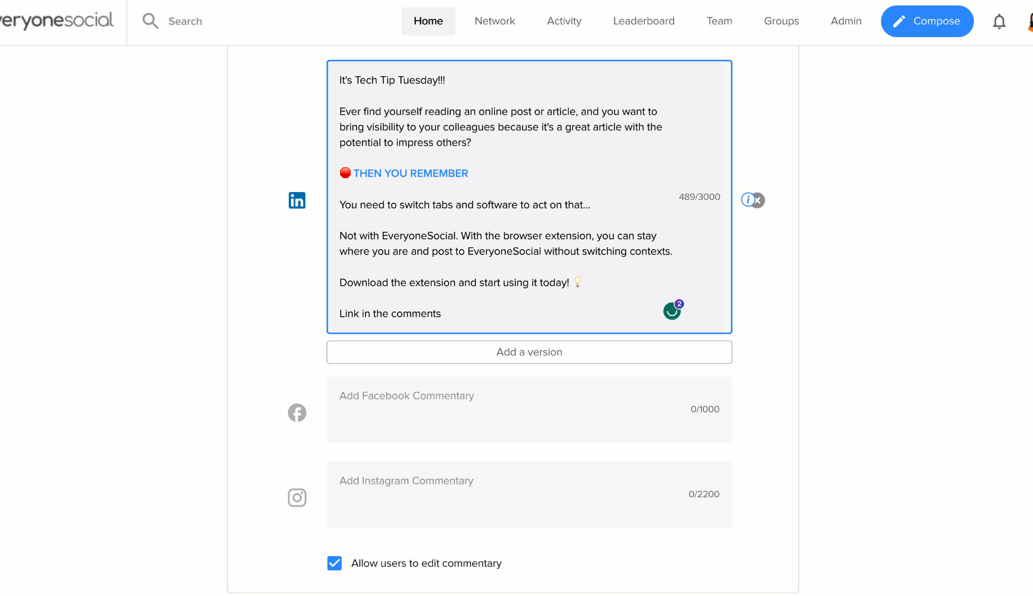1033x596 pixels.
Task: Open the Admin tab
Action: click(x=846, y=21)
